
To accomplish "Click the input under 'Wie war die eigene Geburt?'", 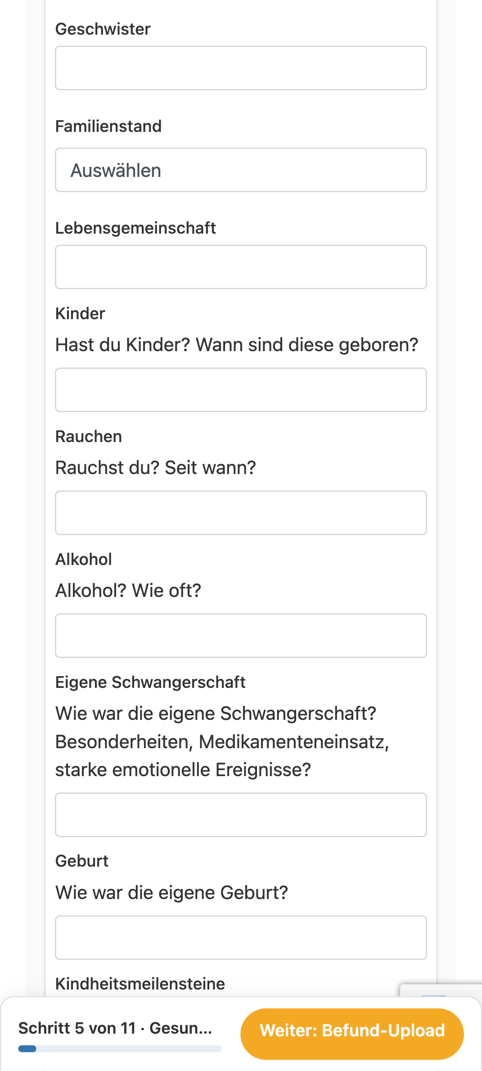I will 241,938.
